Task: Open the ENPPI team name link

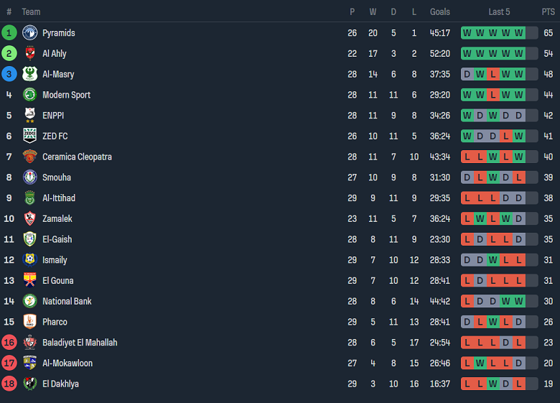Action: [53, 115]
